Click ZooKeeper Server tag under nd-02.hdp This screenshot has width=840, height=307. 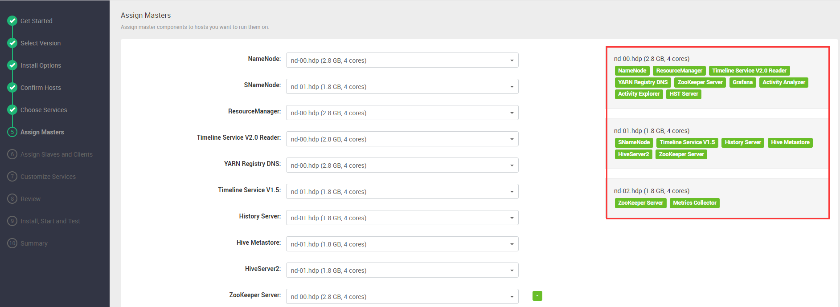640,203
